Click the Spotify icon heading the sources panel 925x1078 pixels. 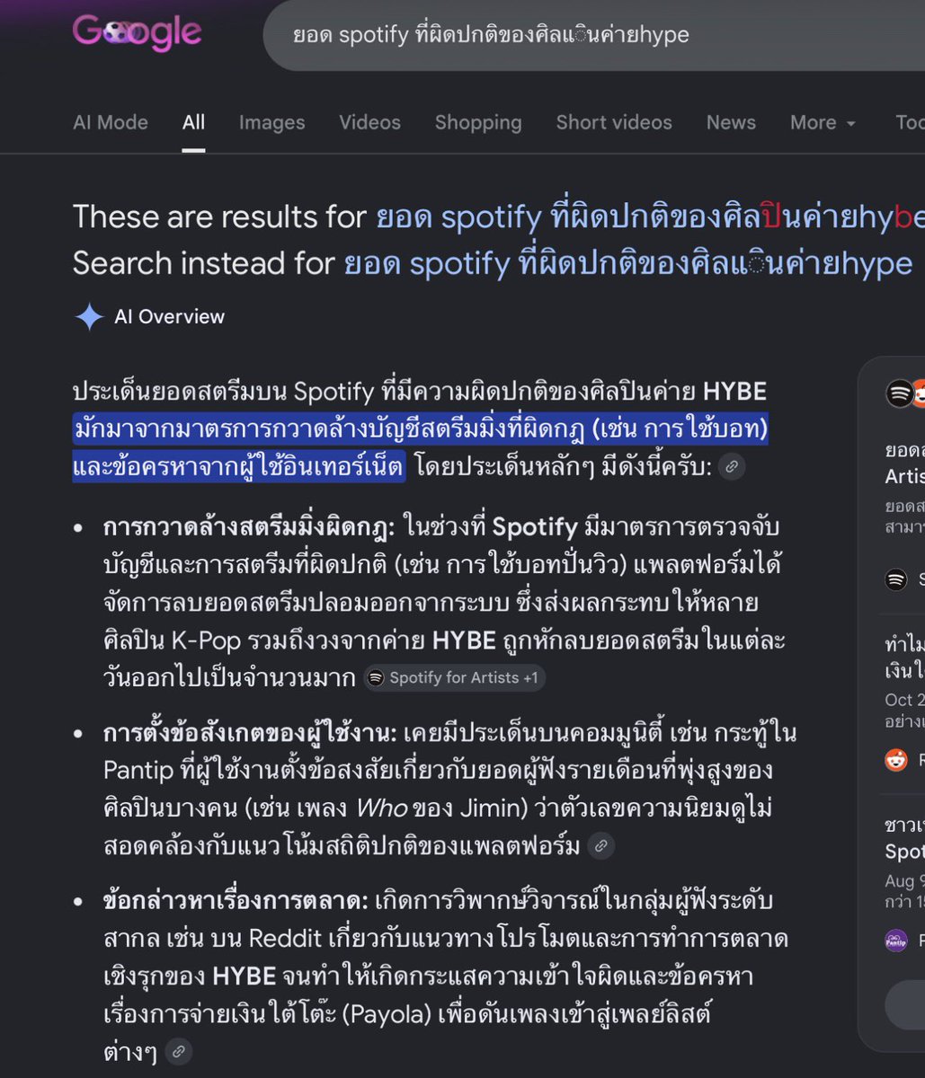coord(899,393)
